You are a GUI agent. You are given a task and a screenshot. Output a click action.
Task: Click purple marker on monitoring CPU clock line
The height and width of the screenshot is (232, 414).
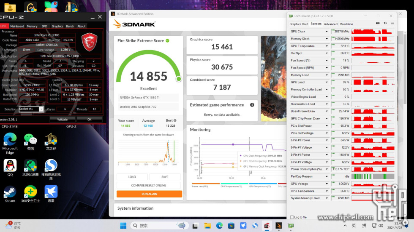(x=233, y=144)
